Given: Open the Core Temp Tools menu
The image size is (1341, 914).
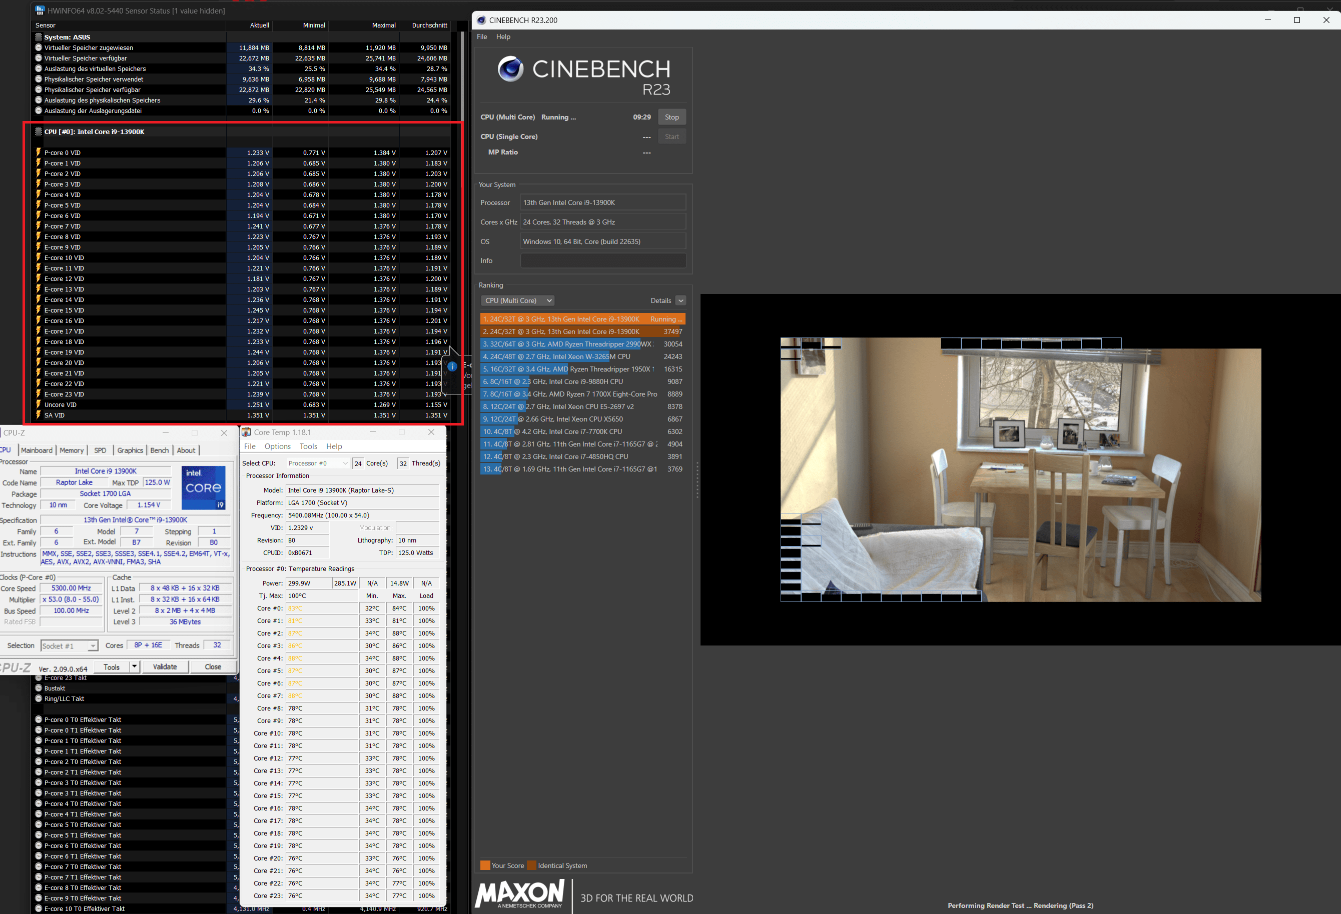Looking at the screenshot, I should [x=308, y=446].
